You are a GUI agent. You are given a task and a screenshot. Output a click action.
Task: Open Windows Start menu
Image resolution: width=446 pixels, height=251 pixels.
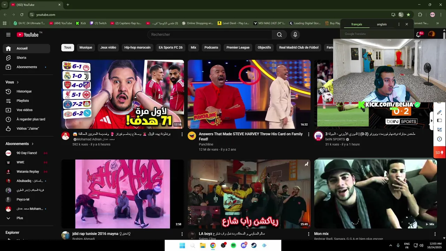[182, 245]
